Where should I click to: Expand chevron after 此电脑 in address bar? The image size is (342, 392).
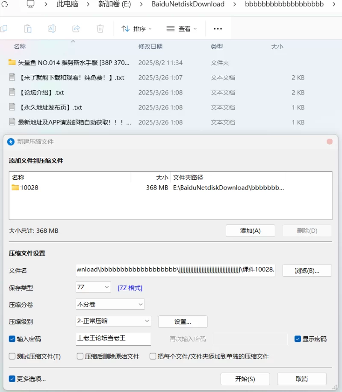point(88,4)
